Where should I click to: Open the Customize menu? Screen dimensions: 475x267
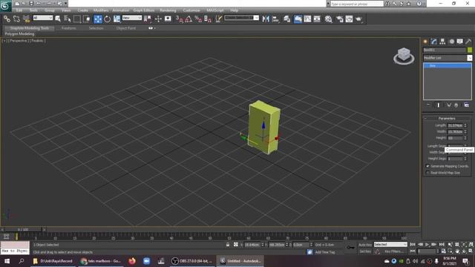click(x=191, y=10)
